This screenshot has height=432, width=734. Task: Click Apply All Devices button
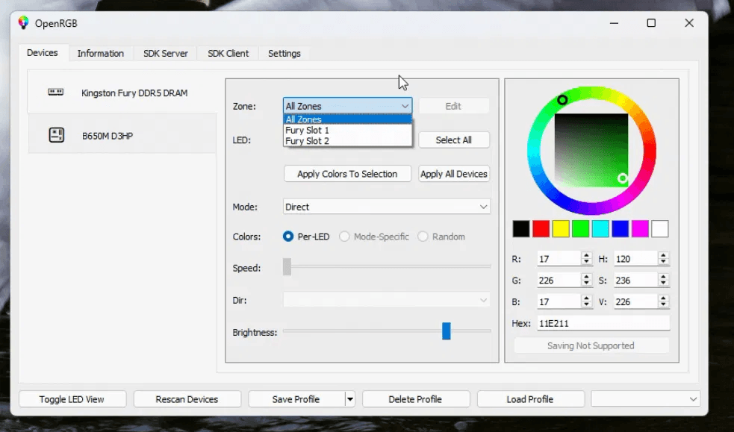pyautogui.click(x=453, y=174)
